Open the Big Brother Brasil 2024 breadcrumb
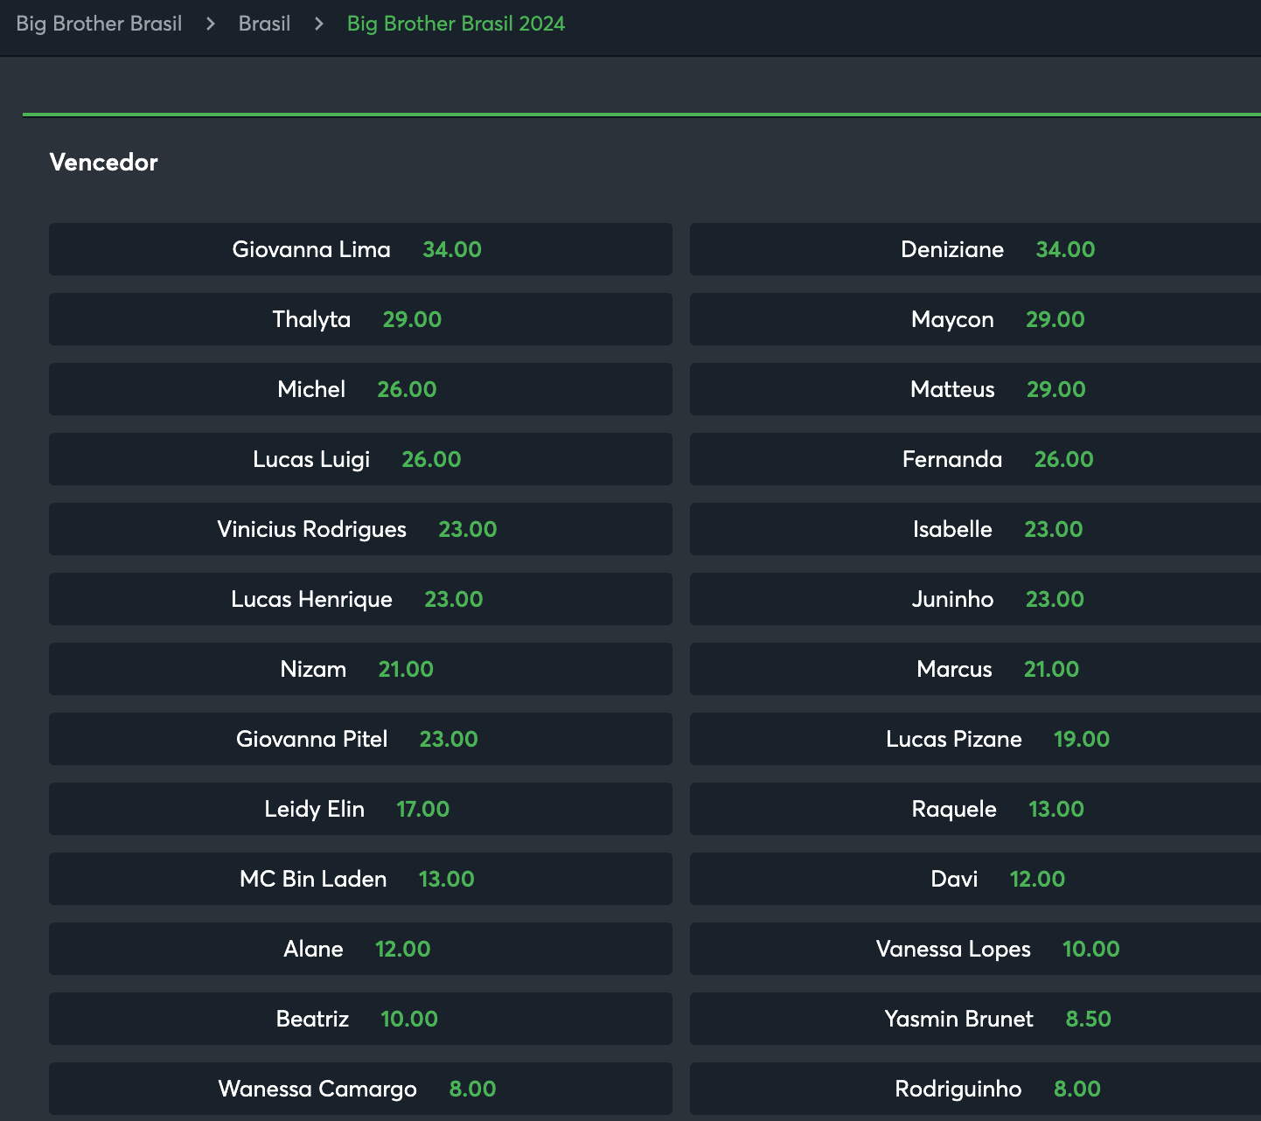The image size is (1261, 1121). coord(456,24)
